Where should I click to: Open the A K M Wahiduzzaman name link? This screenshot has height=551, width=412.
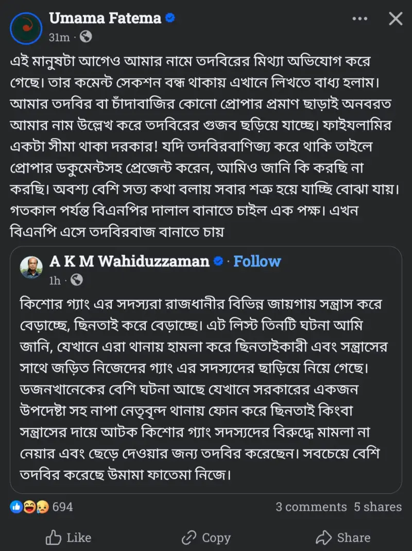pyautogui.click(x=129, y=261)
